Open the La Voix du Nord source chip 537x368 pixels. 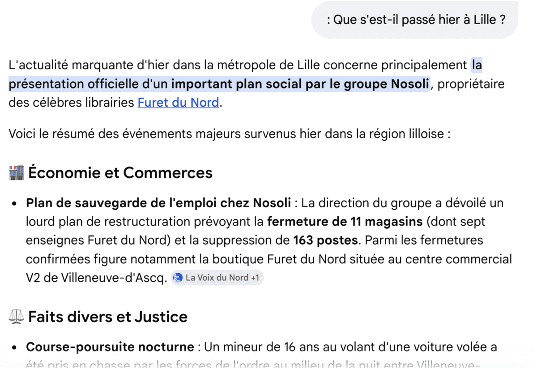217,278
